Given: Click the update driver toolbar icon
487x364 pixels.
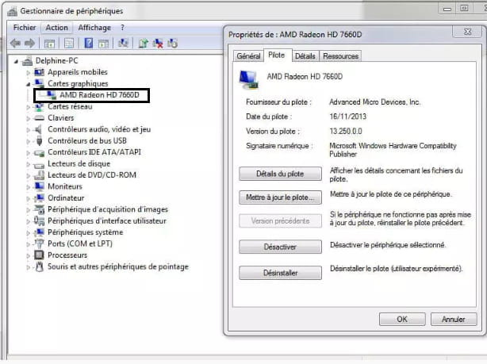Looking at the screenshot, I should point(144,43).
